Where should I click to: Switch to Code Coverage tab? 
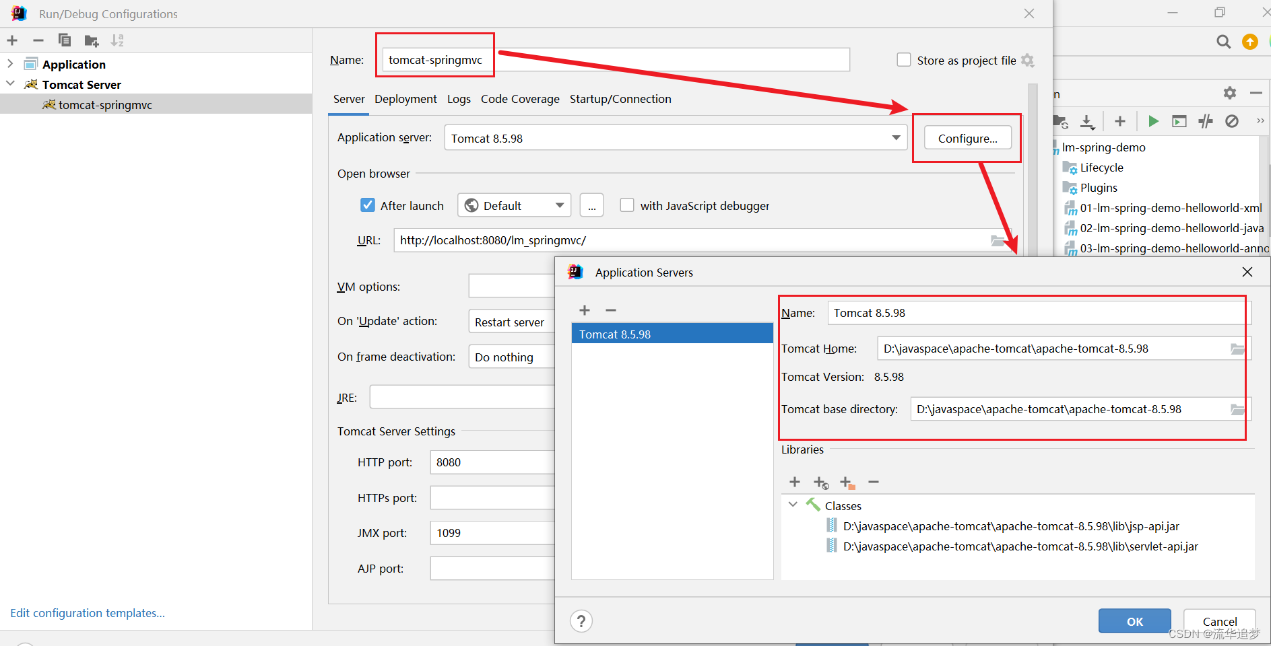pyautogui.click(x=520, y=99)
